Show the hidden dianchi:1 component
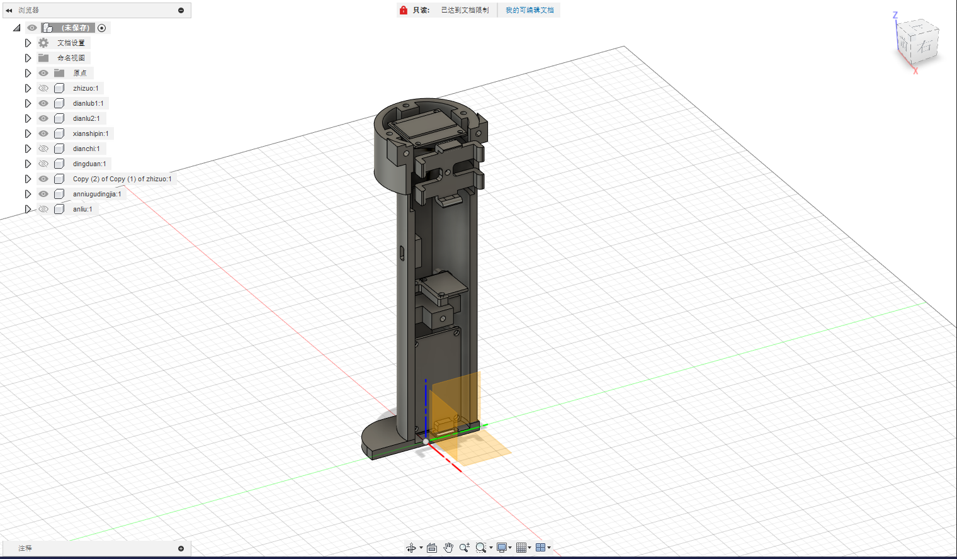Image resolution: width=957 pixels, height=559 pixels. (x=43, y=149)
